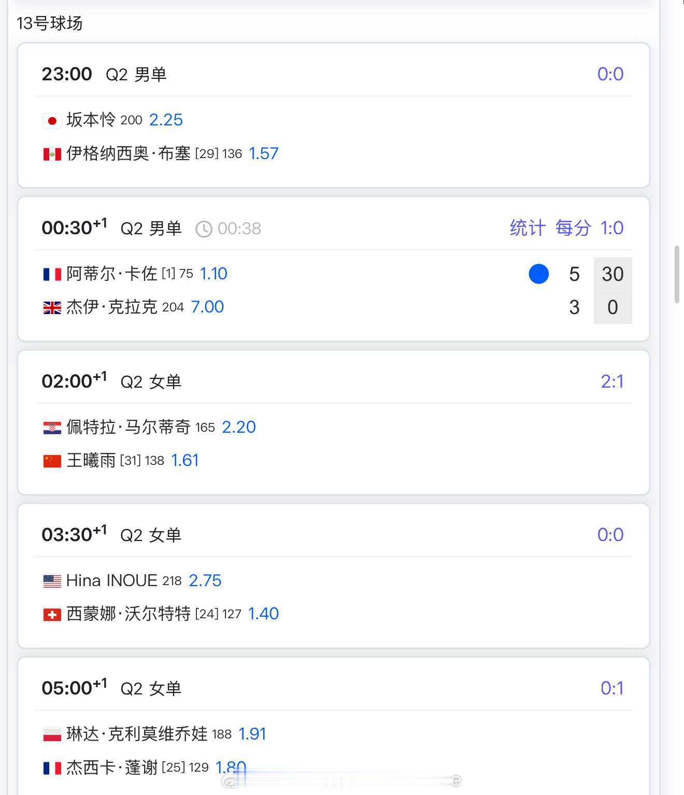This screenshot has width=684, height=795.
Task: Open the 统计 statistics link
Action: [528, 228]
